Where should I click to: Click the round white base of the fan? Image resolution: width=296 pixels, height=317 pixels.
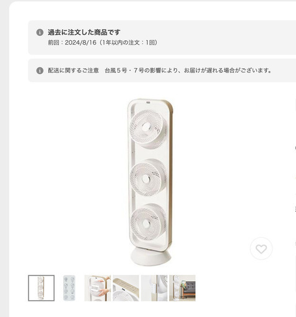click(150, 256)
